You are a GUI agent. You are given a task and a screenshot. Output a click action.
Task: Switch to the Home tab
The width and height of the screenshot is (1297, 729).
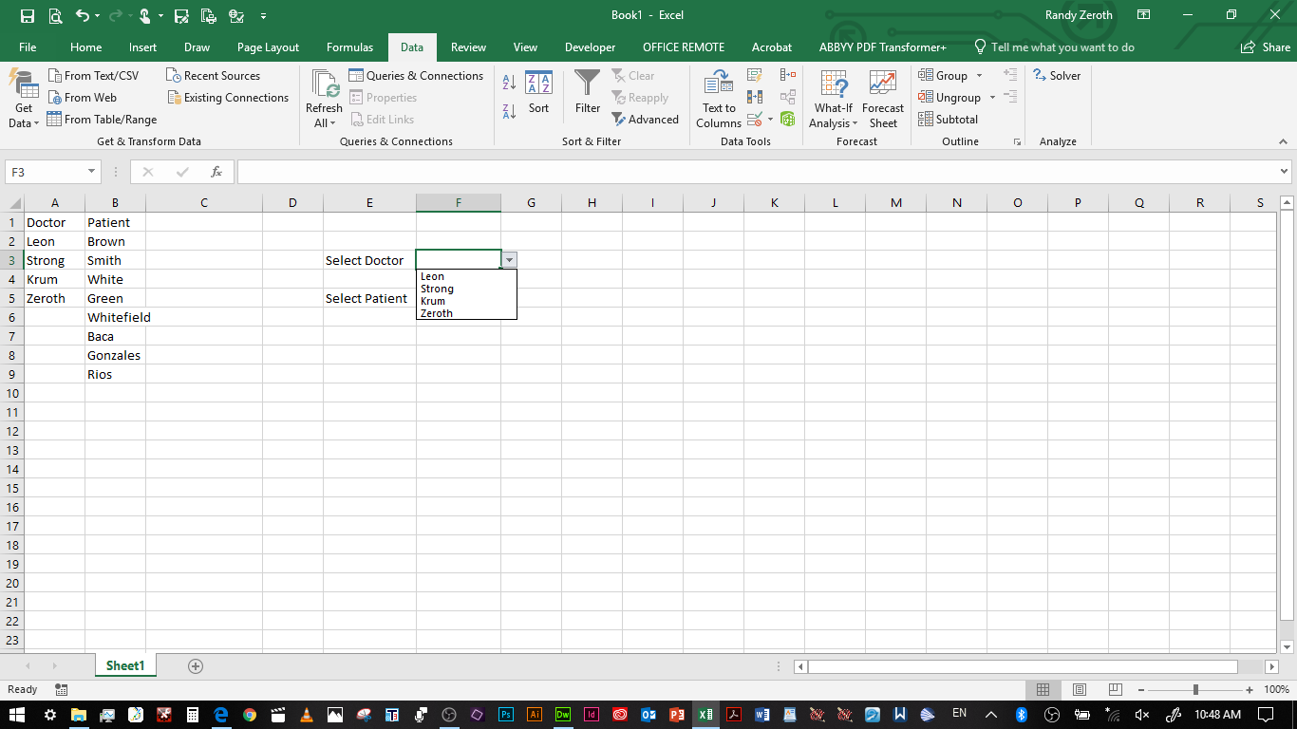86,47
